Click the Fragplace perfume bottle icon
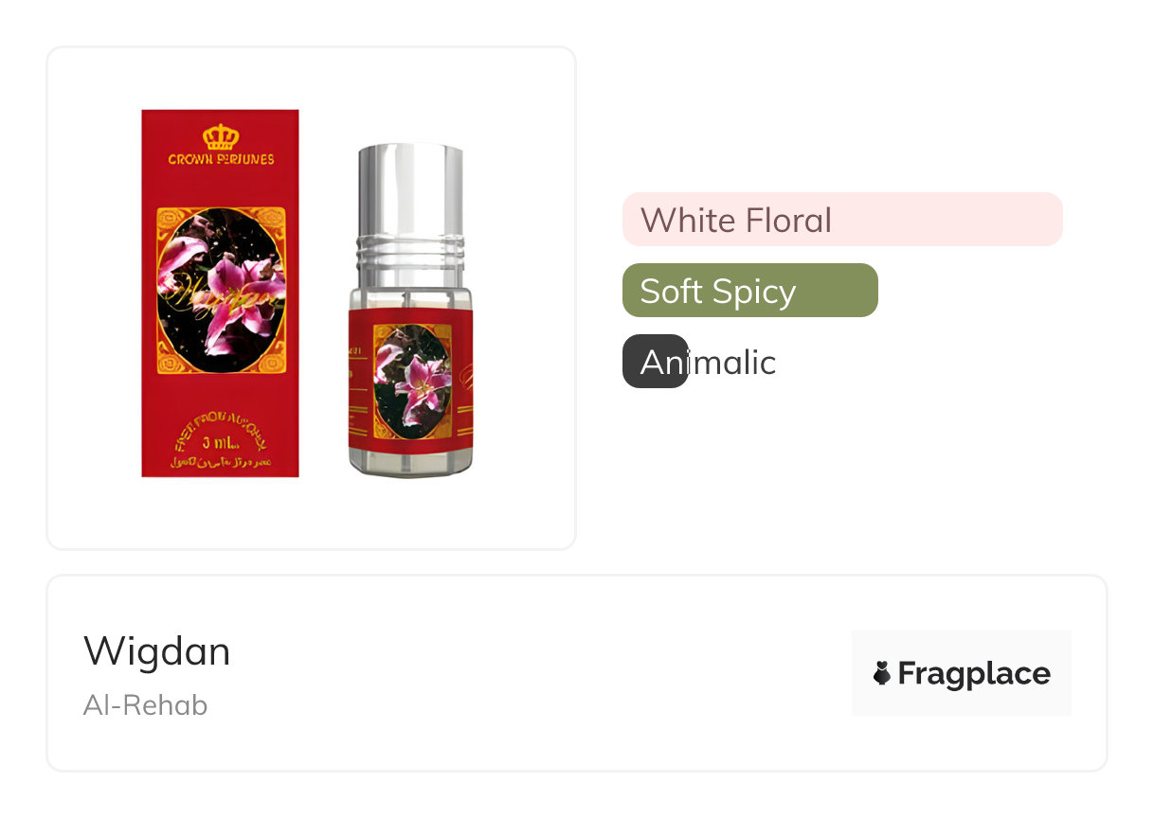Screen dimensions: 1154x818 pyautogui.click(x=882, y=673)
